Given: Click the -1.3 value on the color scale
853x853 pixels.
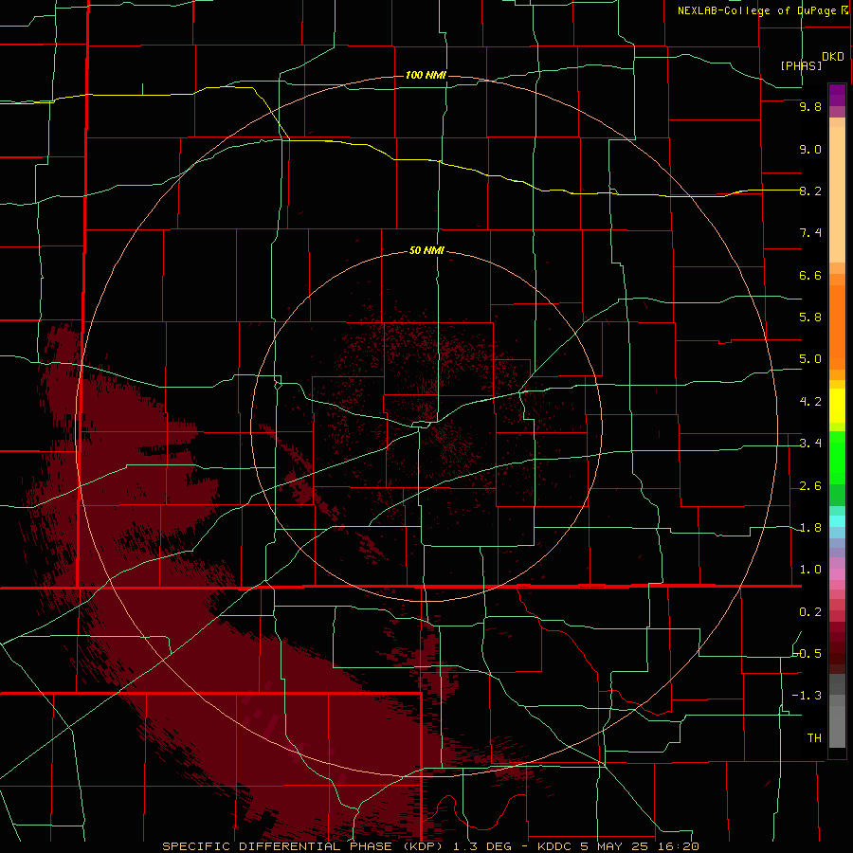Looking at the screenshot, I should tap(808, 696).
